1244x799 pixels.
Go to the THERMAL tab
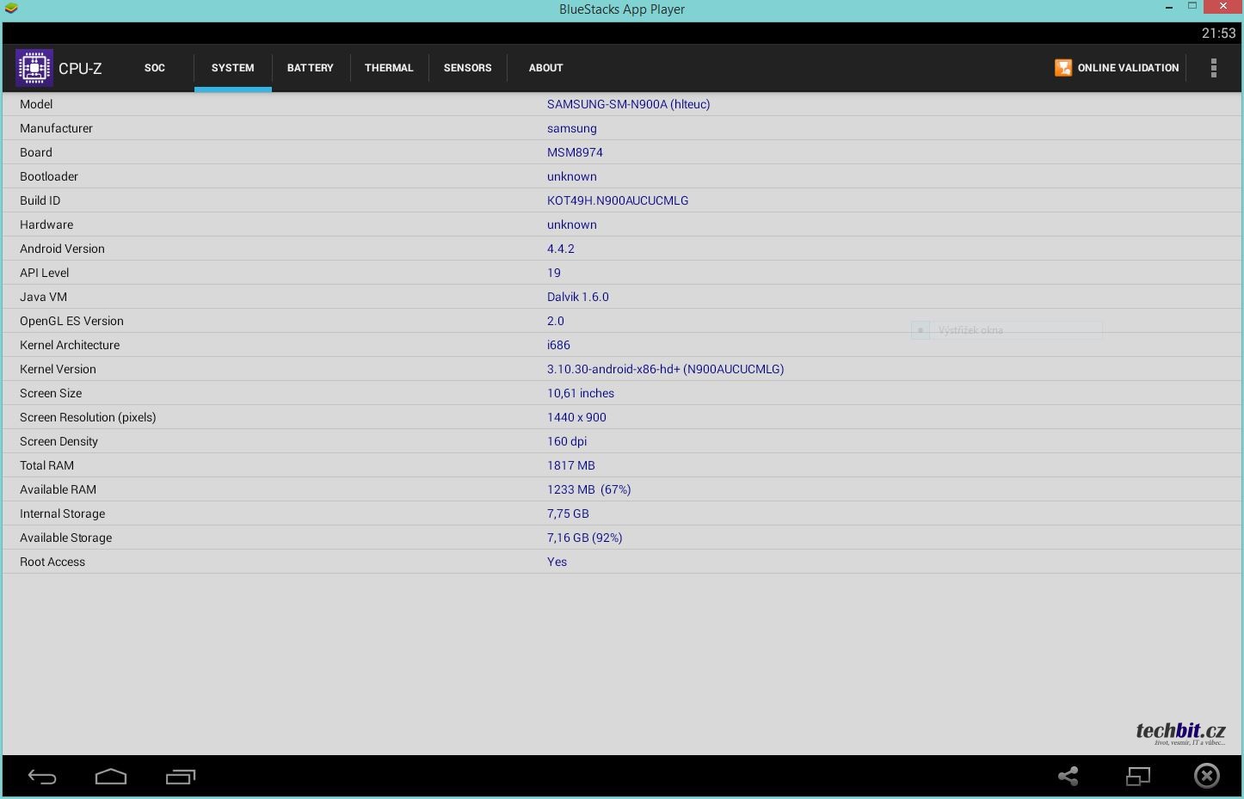click(389, 68)
